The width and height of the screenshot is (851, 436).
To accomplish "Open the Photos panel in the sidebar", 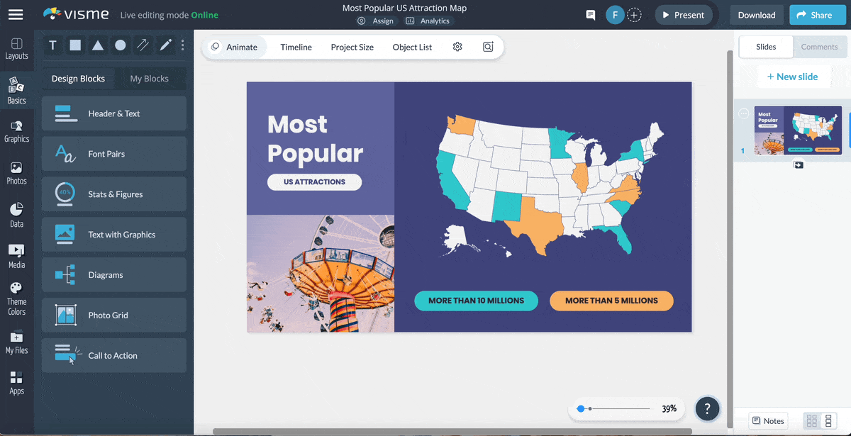I will coord(16,173).
